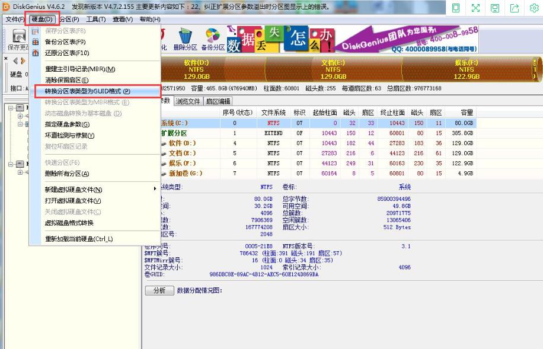Select 虚拟磁盘格式转换 menu entry
The width and height of the screenshot is (543, 349).
coord(95,223)
